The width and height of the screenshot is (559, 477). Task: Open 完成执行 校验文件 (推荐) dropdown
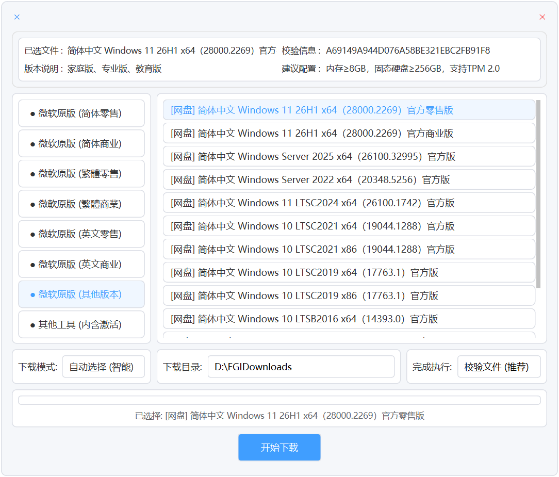pyautogui.click(x=499, y=367)
